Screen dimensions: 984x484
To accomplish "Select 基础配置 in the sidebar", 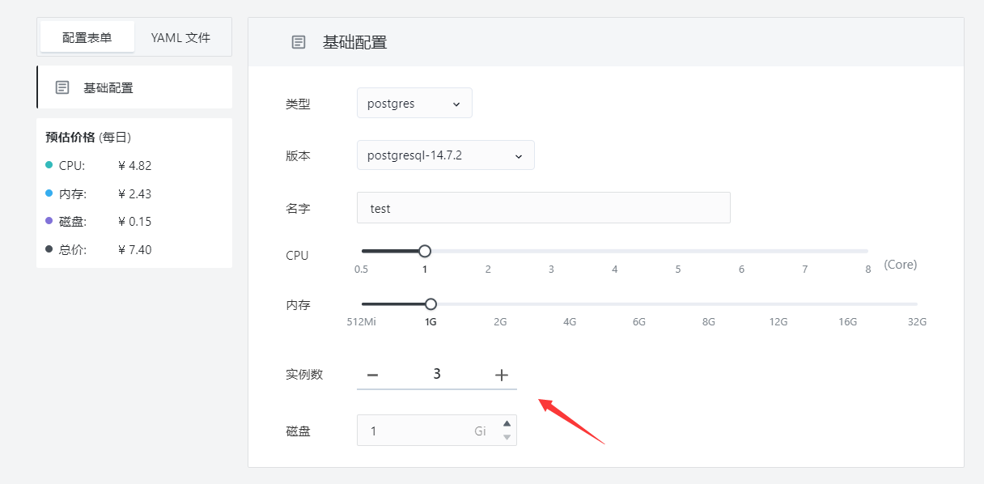I will click(x=134, y=87).
